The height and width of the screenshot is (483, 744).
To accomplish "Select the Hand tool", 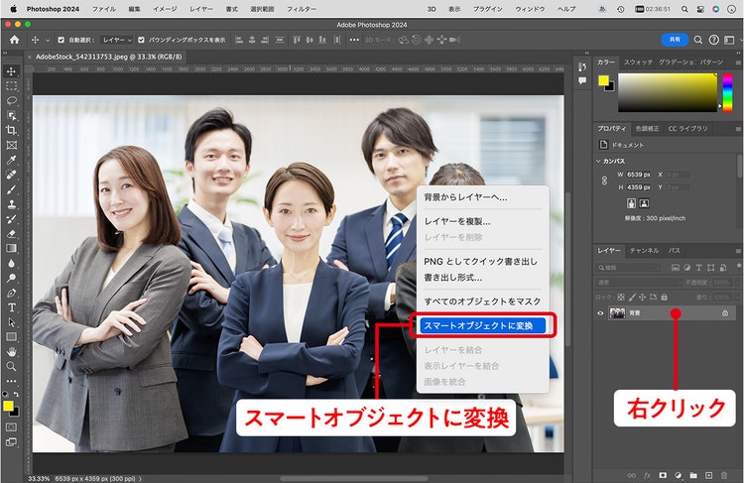I will (11, 351).
